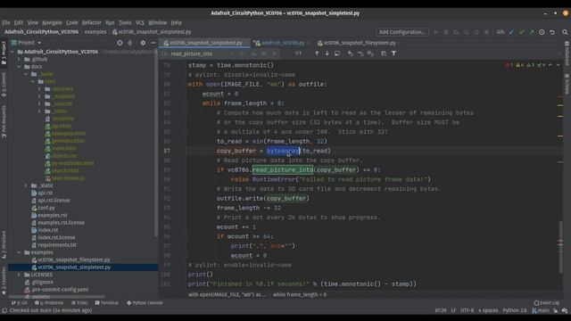The width and height of the screenshot is (571, 321).
Task: Click the tool windows quick access icon
Action: tap(4, 310)
